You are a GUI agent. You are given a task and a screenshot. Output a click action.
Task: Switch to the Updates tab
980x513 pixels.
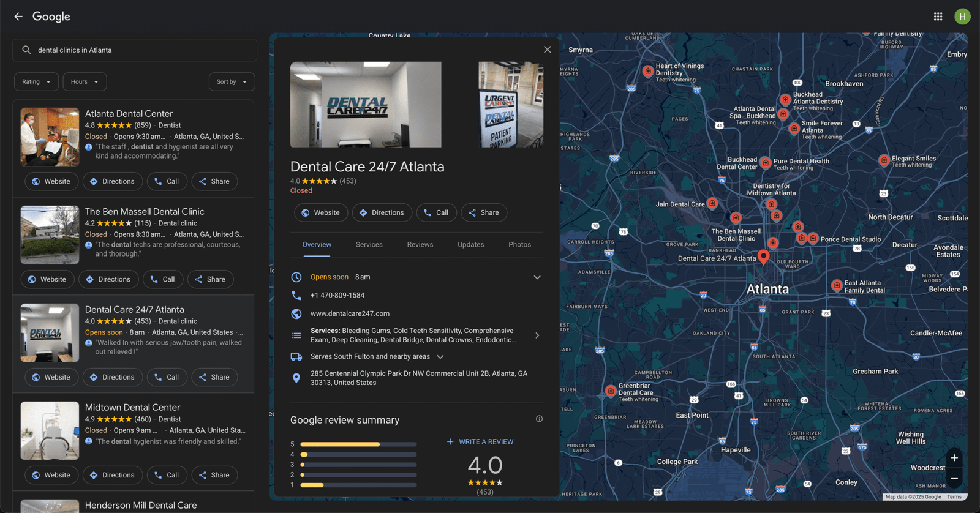471,244
